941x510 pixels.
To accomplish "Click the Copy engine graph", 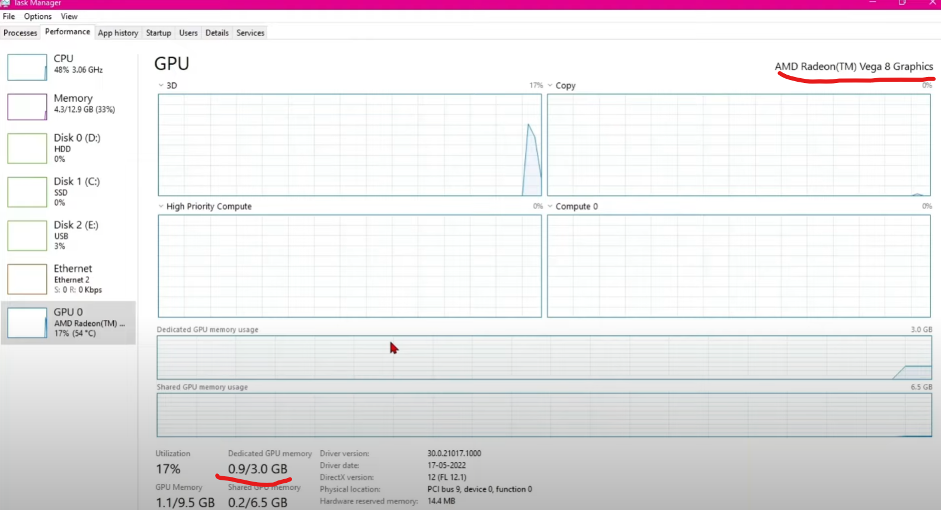I will click(739, 145).
